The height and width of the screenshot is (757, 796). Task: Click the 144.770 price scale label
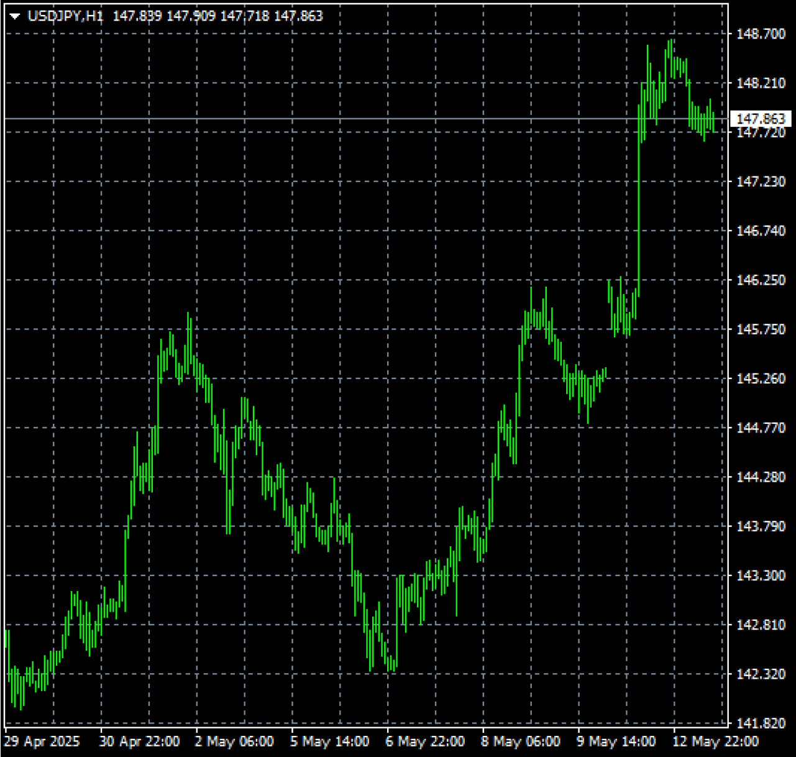tap(761, 428)
